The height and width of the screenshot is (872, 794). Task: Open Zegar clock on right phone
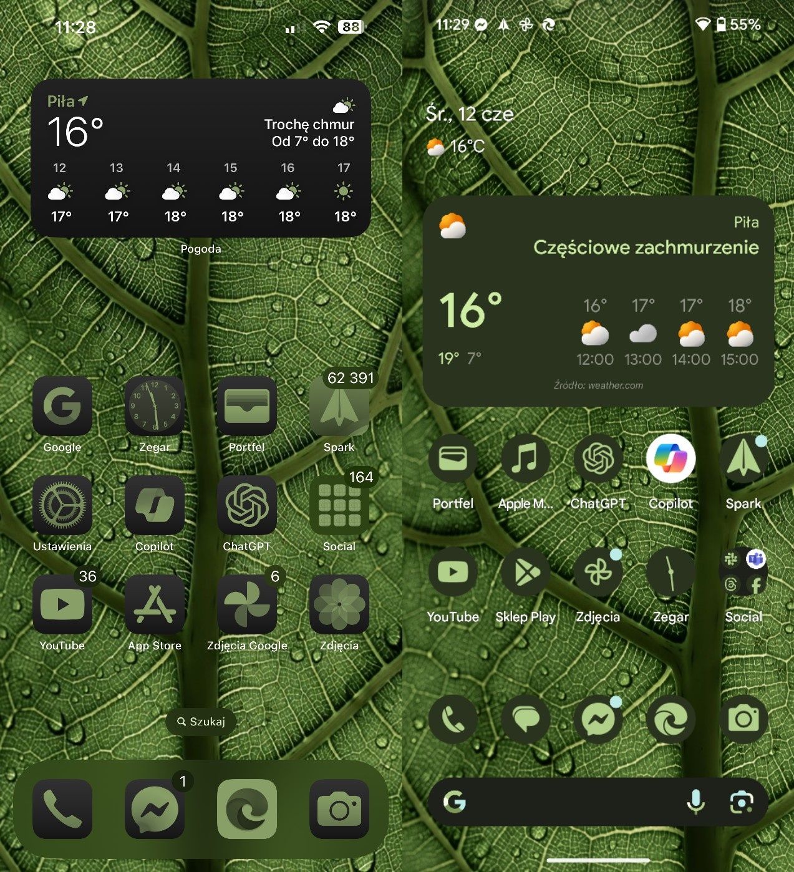click(x=671, y=572)
